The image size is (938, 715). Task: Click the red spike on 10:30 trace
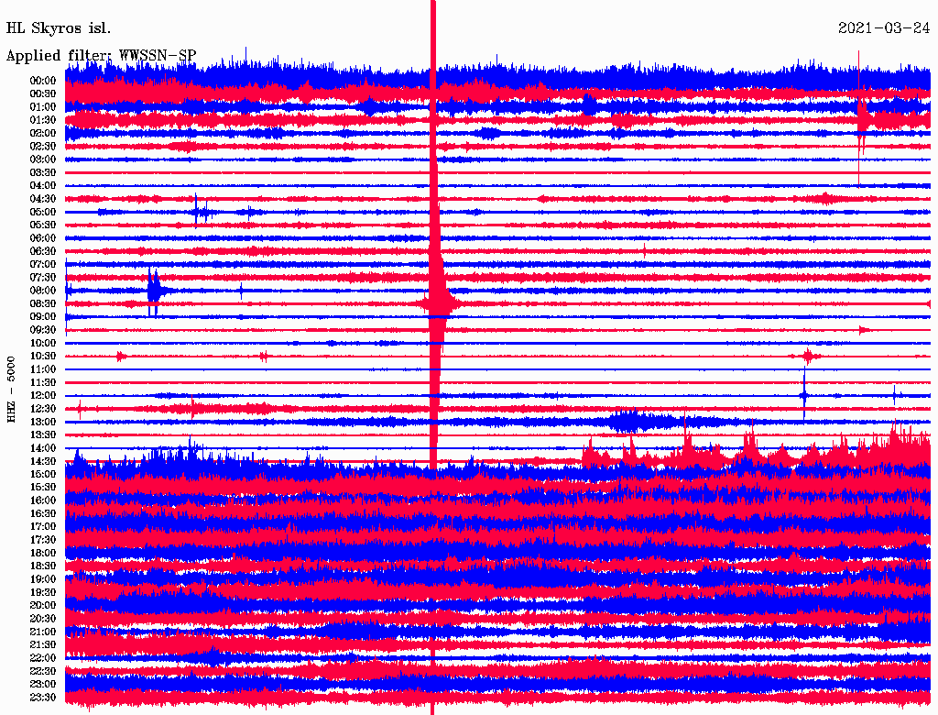point(808,357)
